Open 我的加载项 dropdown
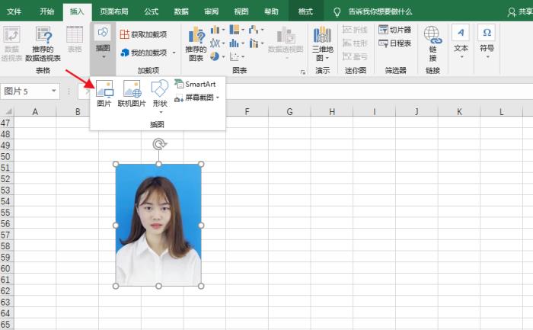 coord(148,53)
